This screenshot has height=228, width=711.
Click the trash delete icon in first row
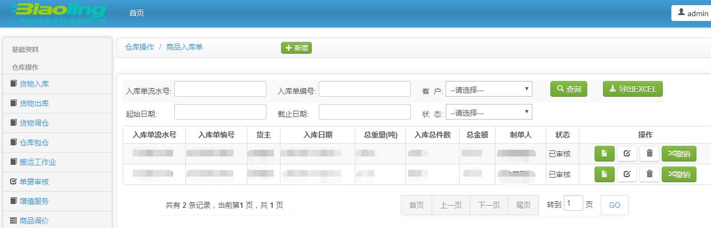(649, 153)
